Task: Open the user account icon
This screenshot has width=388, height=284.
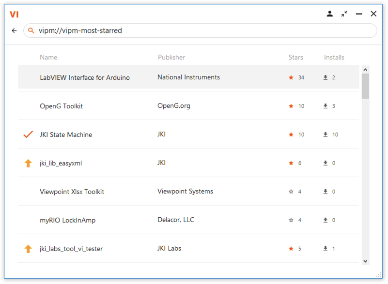Action: [329, 14]
